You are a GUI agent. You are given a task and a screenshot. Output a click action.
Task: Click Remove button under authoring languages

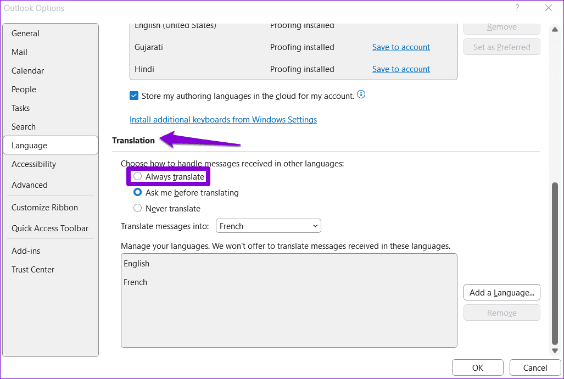point(502,28)
